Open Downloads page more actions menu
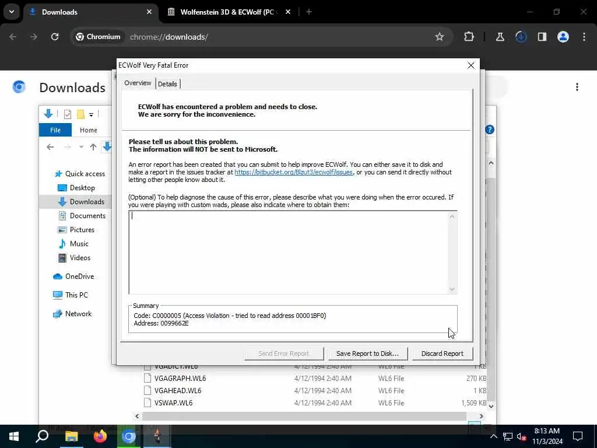Viewport: 597px width, 448px height. coord(577,87)
